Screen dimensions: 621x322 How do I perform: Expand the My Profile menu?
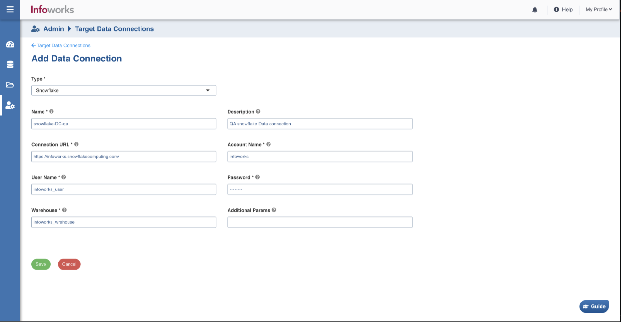pos(599,9)
